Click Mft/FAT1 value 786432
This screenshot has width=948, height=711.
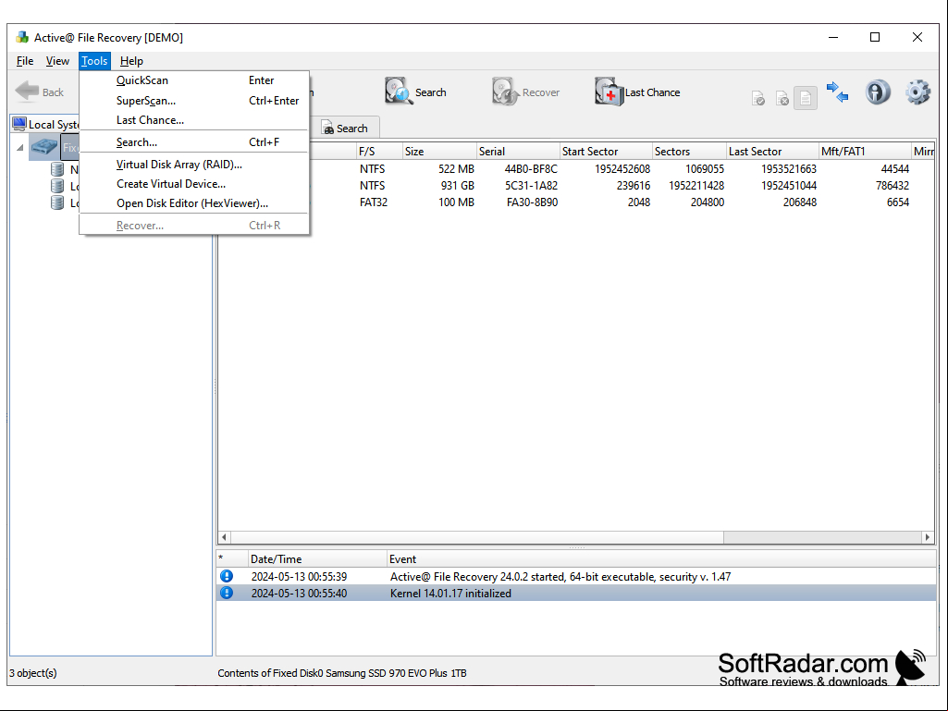coord(893,186)
